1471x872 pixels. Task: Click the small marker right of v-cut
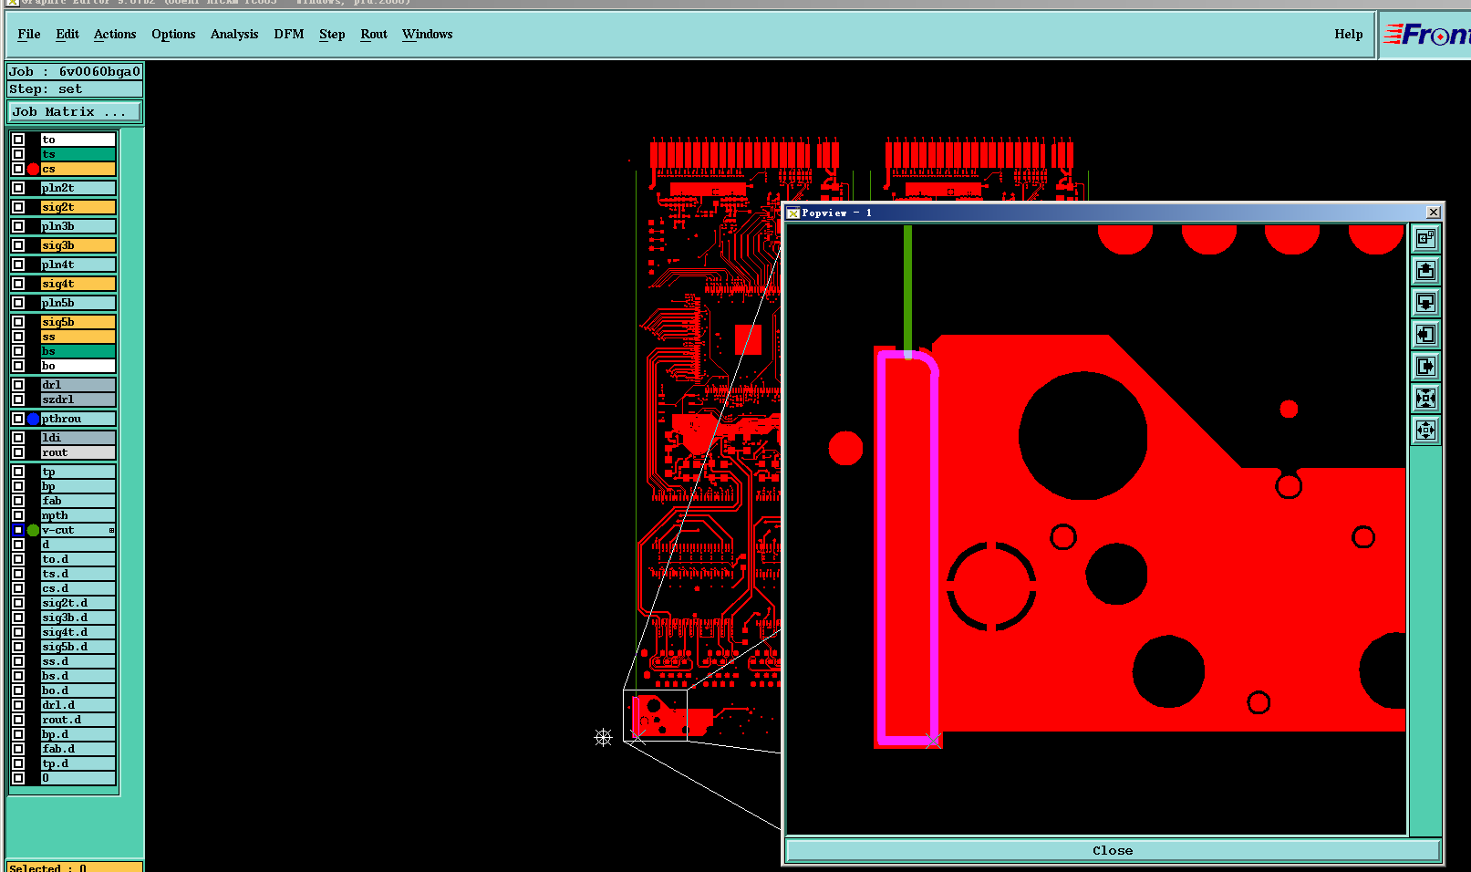112,530
